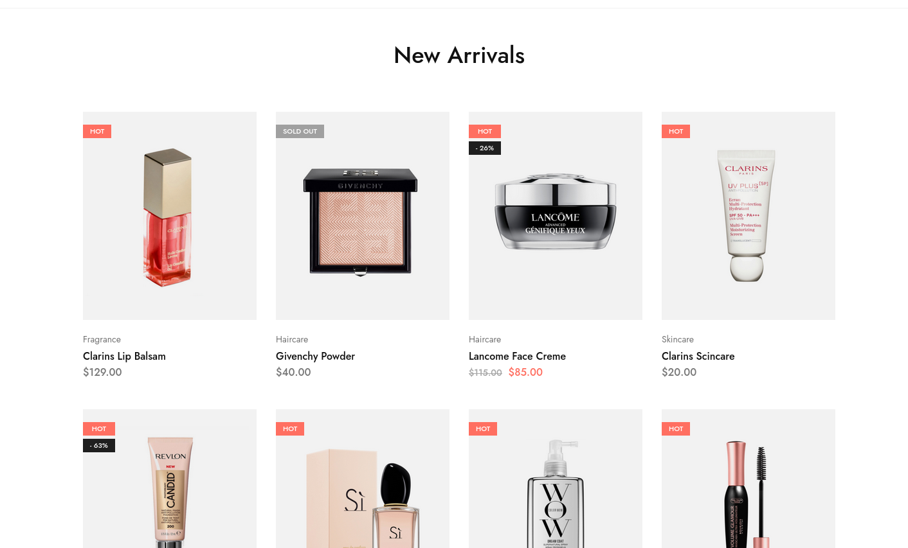The width and height of the screenshot is (908, 548).
Task: Click Haircare category above Lancome Face Creme
Action: pyautogui.click(x=485, y=339)
